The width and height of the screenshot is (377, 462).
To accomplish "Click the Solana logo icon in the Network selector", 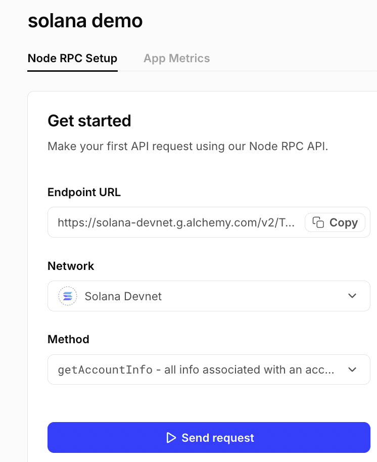I will pyautogui.click(x=67, y=296).
